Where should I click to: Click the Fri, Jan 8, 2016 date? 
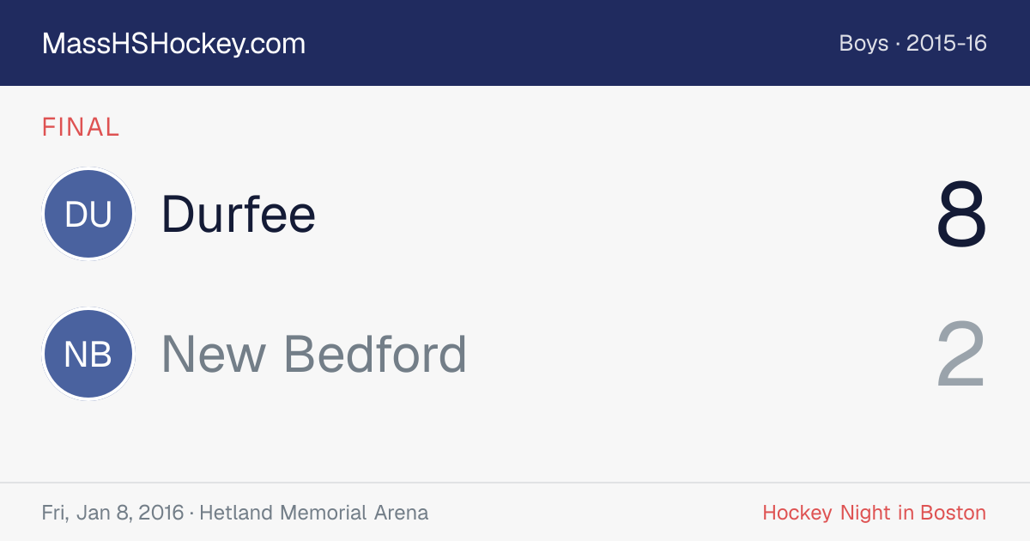(112, 513)
